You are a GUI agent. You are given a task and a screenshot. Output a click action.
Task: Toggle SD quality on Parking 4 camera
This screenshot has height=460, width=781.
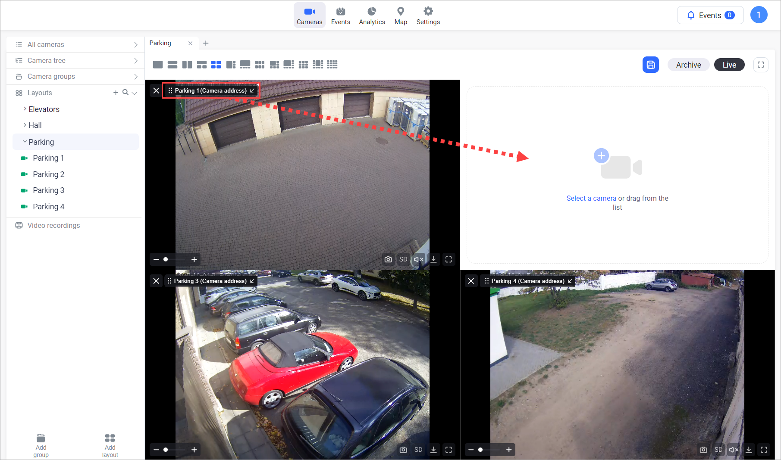pyautogui.click(x=718, y=450)
